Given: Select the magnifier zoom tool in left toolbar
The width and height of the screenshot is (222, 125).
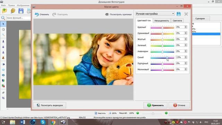Looking at the screenshot, I should click(x=3, y=35).
